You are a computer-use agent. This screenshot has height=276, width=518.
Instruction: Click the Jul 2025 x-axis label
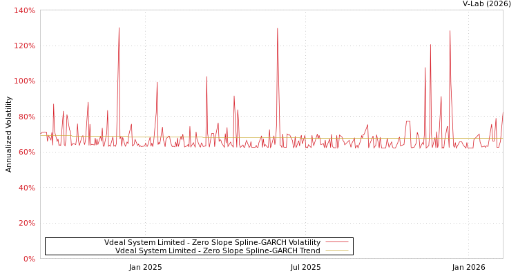(x=305, y=268)
